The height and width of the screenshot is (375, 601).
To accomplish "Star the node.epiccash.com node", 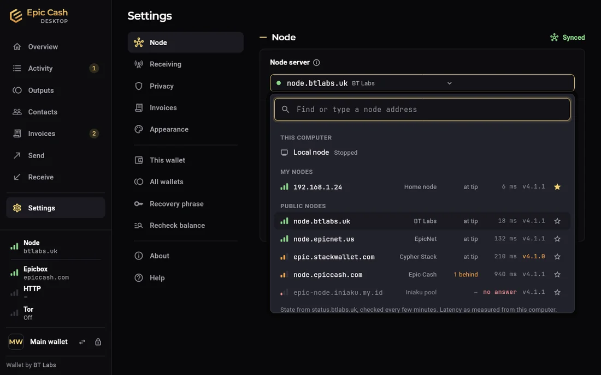I will coord(557,275).
